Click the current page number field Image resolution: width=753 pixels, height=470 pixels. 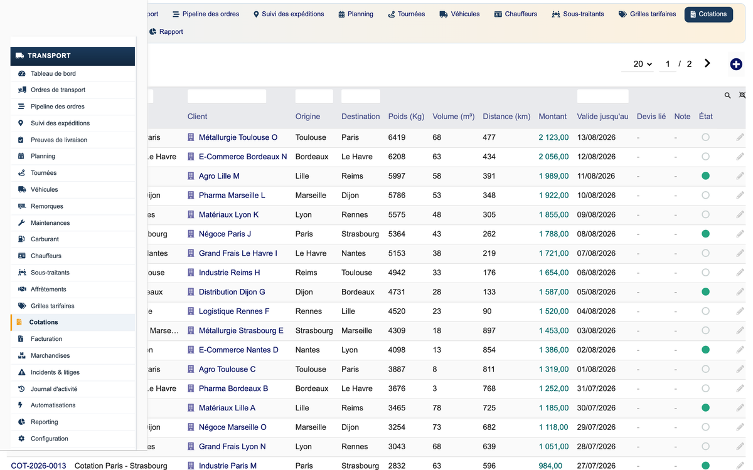tap(668, 64)
